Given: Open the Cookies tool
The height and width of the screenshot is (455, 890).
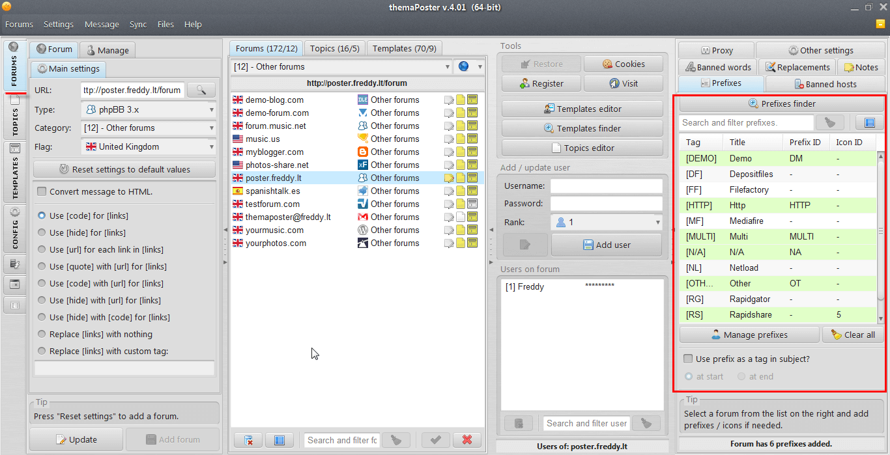Looking at the screenshot, I should (x=624, y=64).
